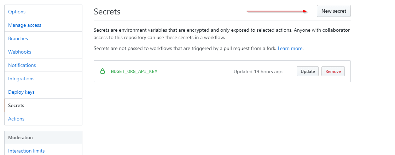Update the NUGET_ORG_API_KEY secret

click(x=308, y=71)
